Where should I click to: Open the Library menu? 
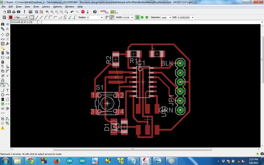(x=46, y=7)
